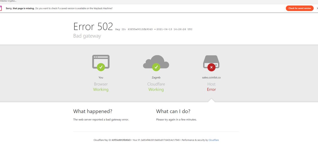Select the CoinGecko browser tab

[x=8, y=1]
